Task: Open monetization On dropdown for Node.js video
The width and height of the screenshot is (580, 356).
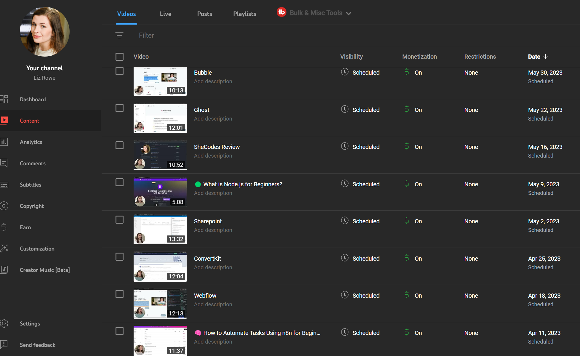Action: (x=418, y=184)
